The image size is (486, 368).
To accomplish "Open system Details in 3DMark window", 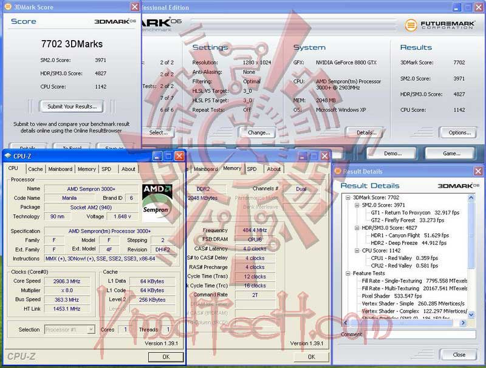I will [366, 132].
